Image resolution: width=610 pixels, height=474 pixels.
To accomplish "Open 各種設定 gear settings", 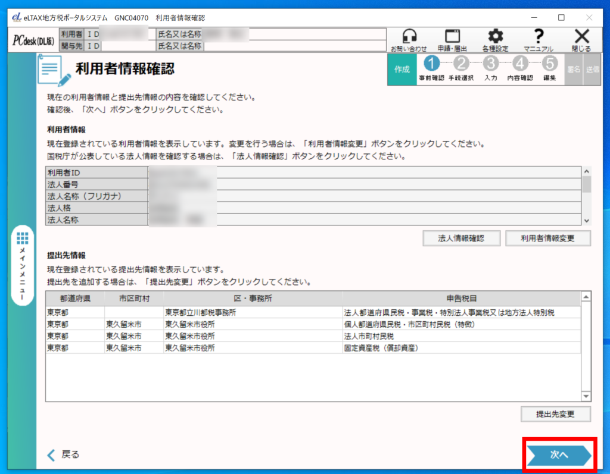I will coord(495,37).
